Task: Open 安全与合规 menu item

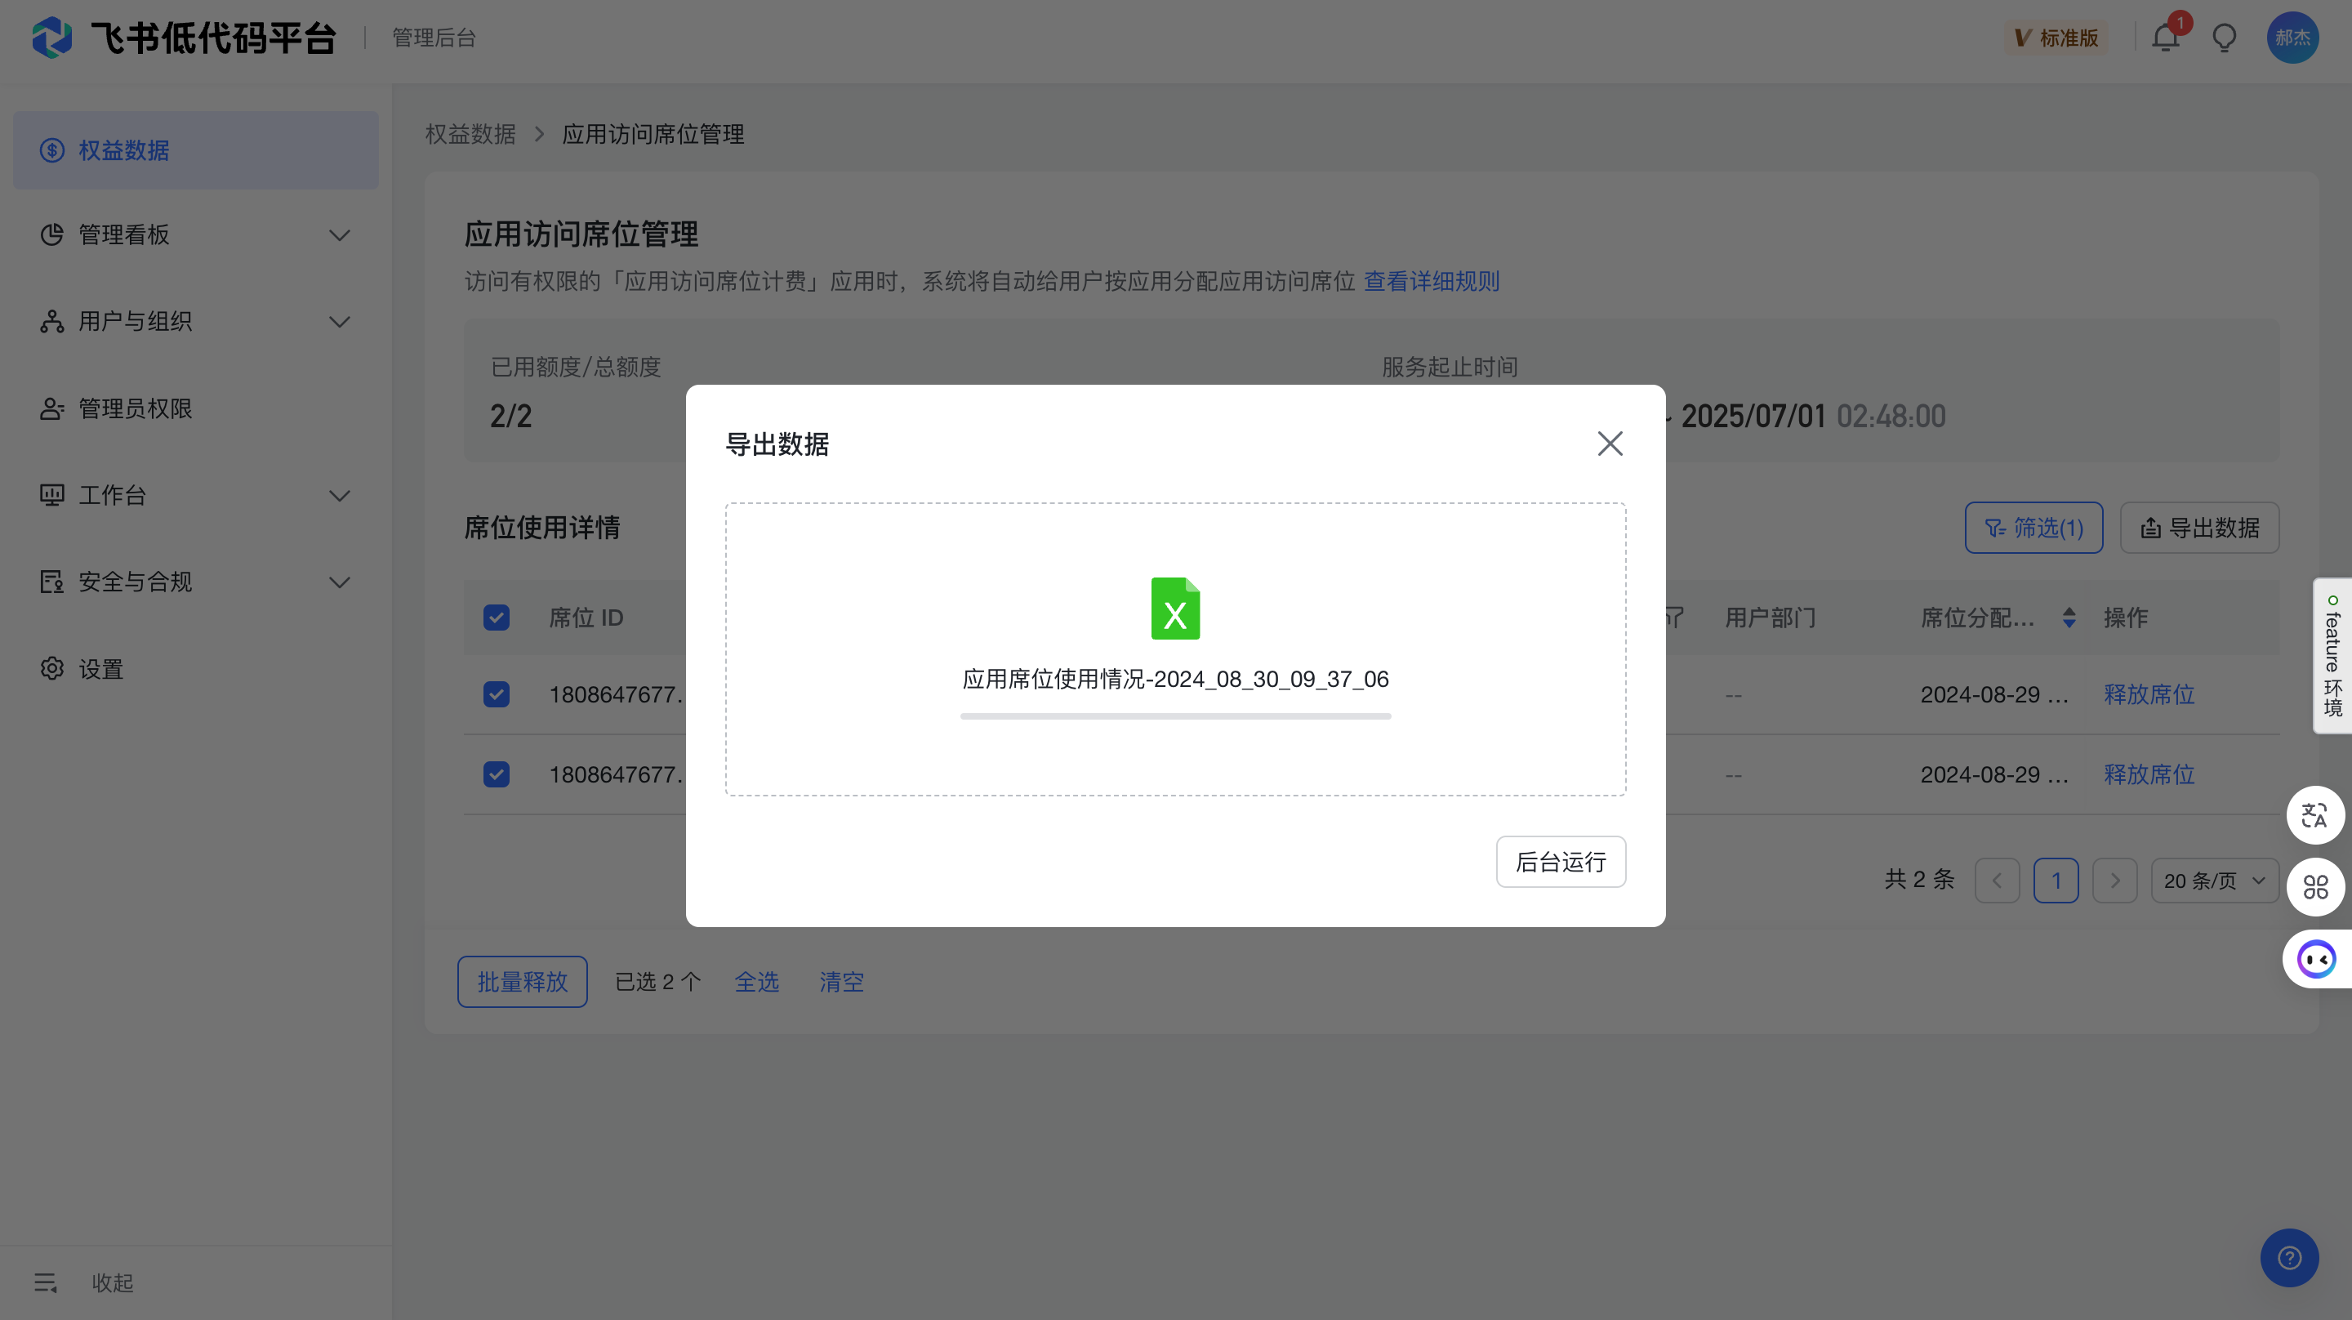Action: tap(195, 582)
